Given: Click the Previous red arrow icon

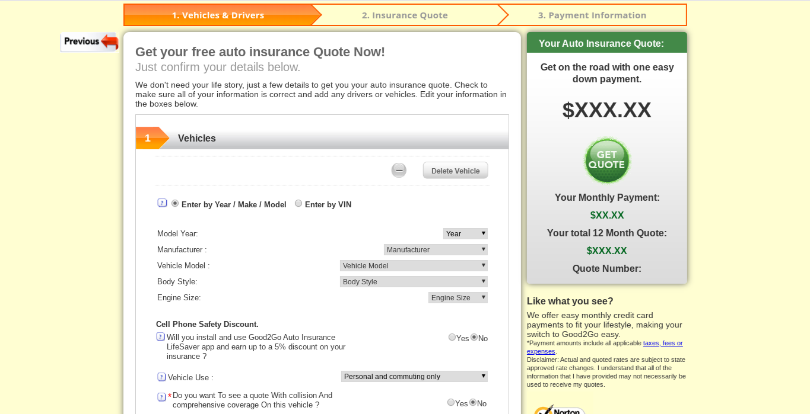Looking at the screenshot, I should (x=90, y=41).
